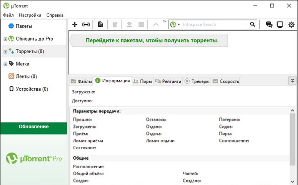Open the chat bubbles icon
The width and height of the screenshot is (298, 185).
(269, 24)
